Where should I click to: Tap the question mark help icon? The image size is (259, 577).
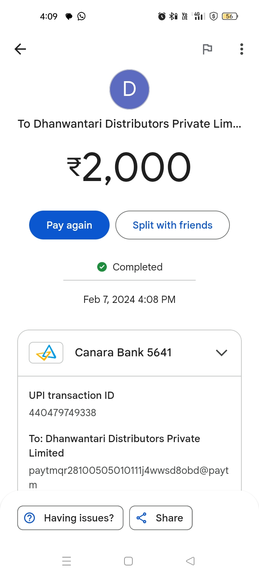29,518
